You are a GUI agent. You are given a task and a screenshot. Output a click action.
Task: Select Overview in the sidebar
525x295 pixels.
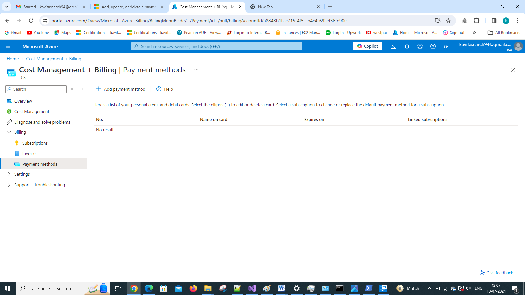click(23, 101)
